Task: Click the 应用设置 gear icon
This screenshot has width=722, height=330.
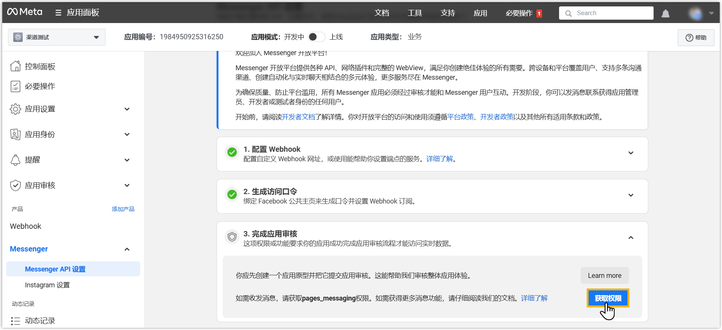Action: coord(15,109)
